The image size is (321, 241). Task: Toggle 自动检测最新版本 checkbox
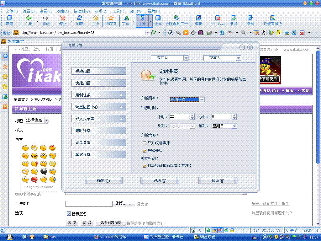tap(145, 166)
